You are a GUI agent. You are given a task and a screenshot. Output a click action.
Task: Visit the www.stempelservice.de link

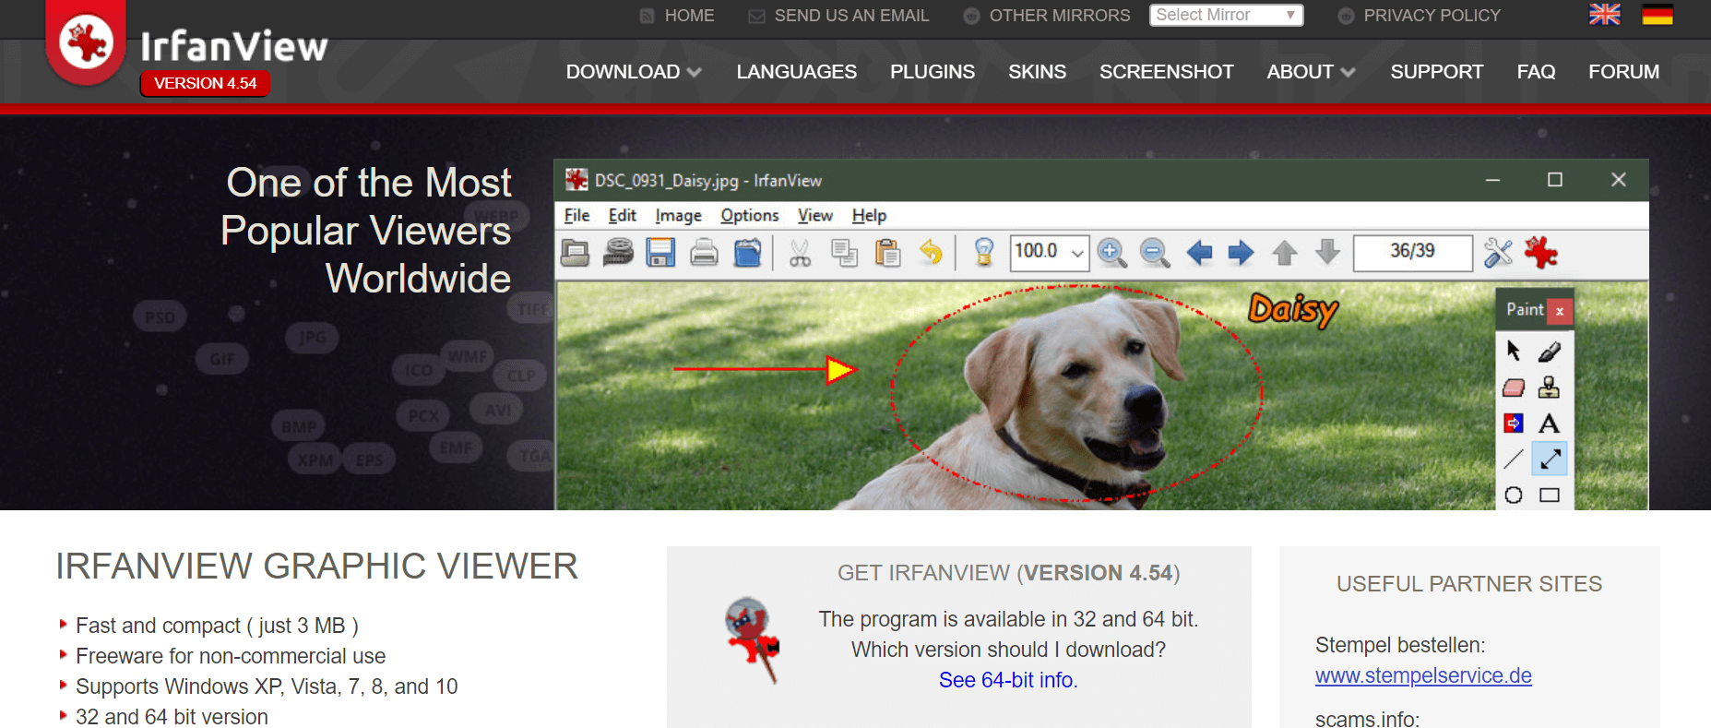1422,675
